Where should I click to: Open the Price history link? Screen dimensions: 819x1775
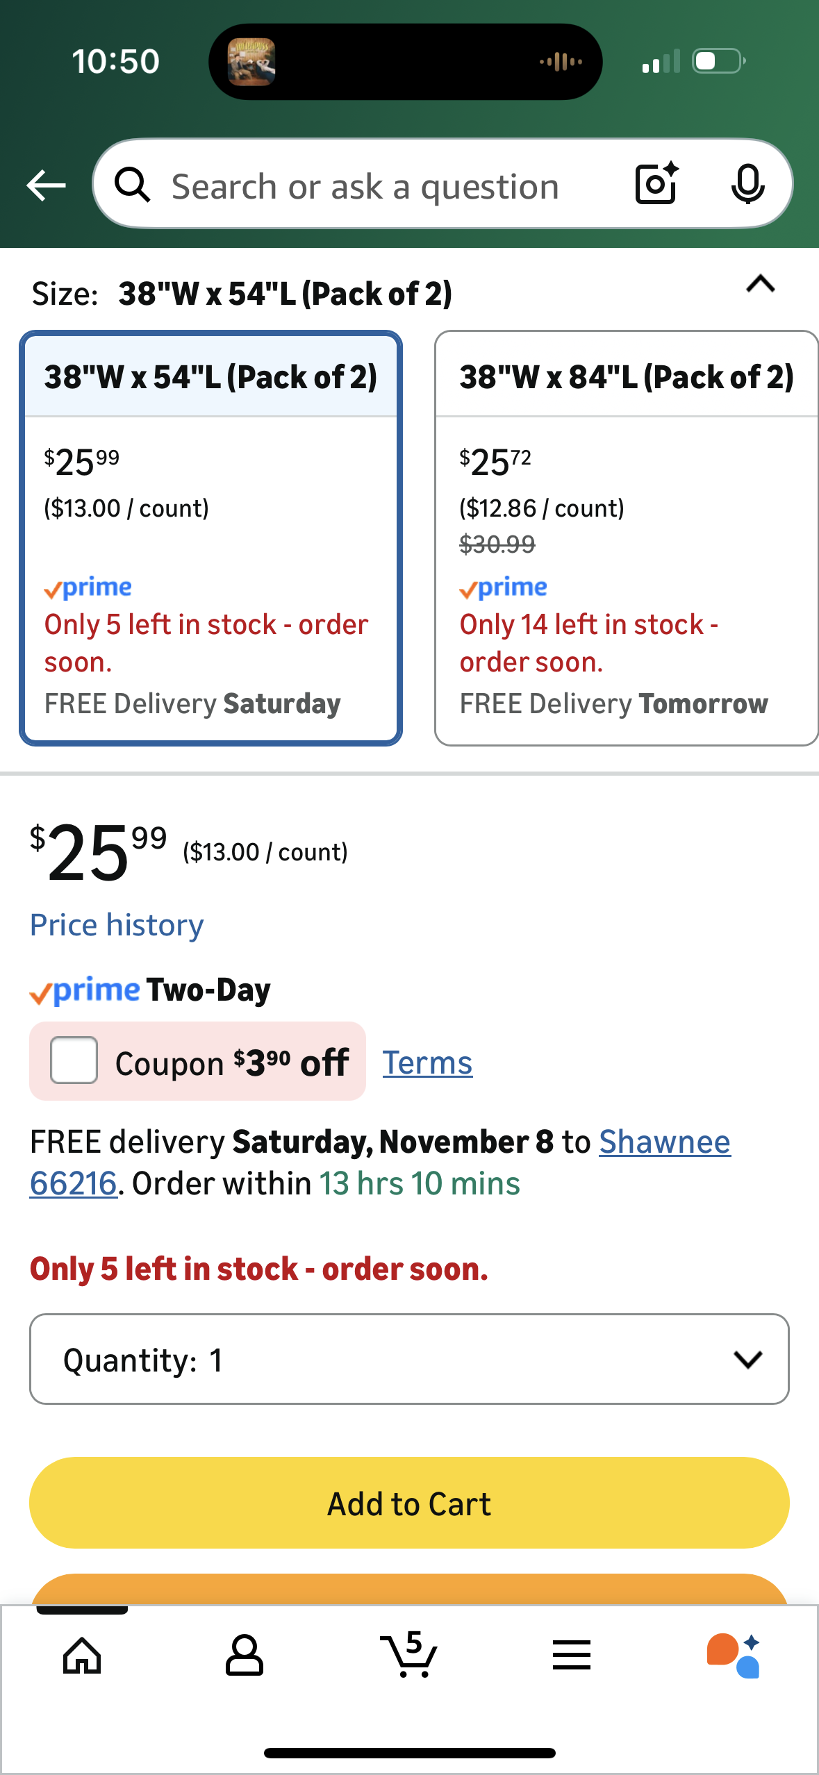[117, 925]
